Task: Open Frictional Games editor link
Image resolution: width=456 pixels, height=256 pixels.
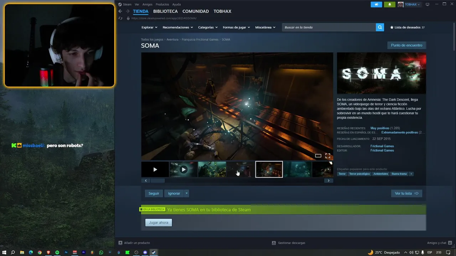Action: pos(382,150)
